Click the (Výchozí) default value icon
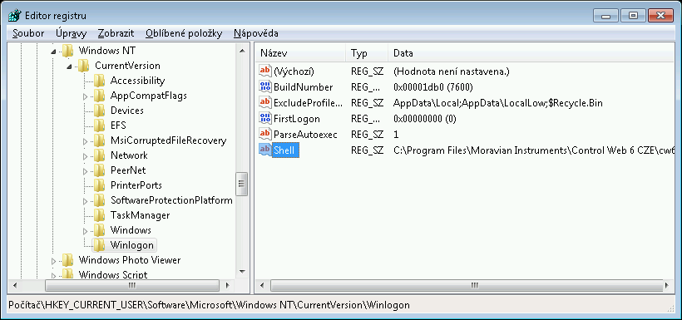682x320 pixels. [264, 71]
